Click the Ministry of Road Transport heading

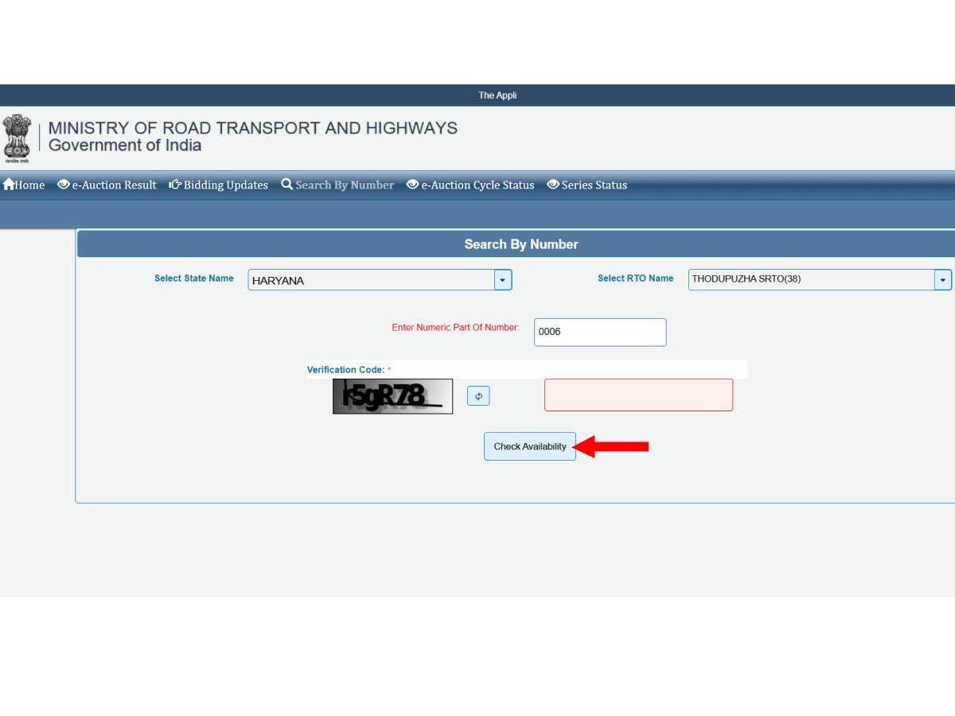point(252,128)
